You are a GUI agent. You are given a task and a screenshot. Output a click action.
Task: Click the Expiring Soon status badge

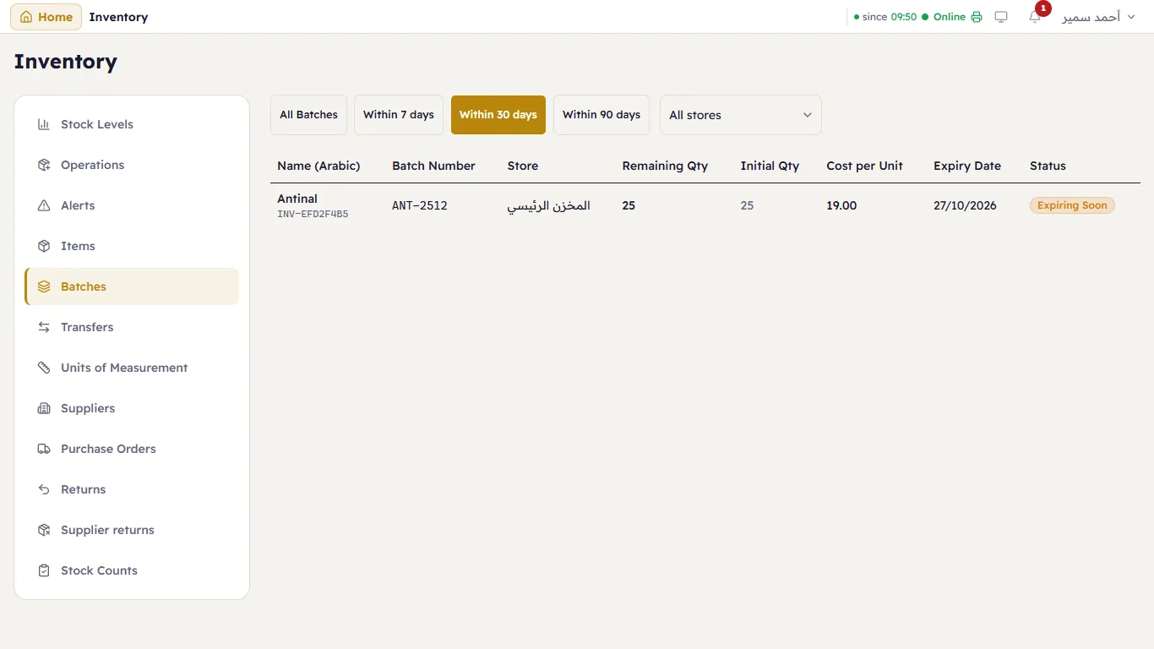(1072, 205)
